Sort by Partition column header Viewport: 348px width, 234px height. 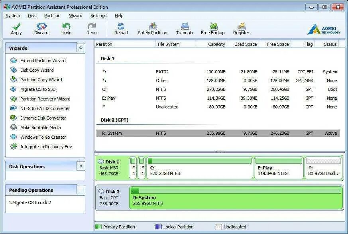click(125, 44)
